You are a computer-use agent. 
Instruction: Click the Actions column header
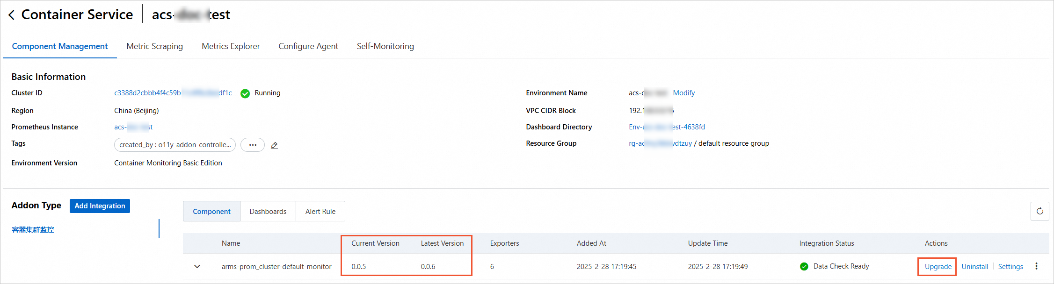tap(936, 243)
